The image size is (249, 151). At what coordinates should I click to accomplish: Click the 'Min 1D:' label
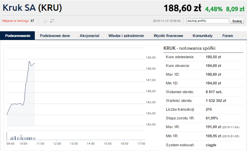point(172,83)
